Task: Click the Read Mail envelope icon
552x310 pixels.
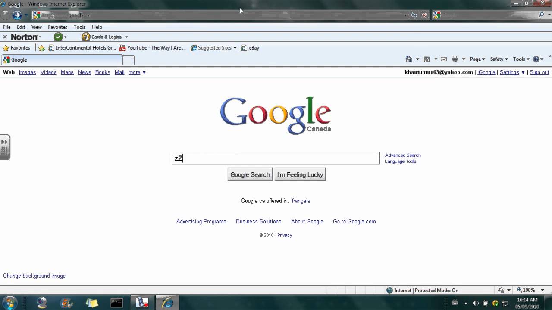Action: [444, 59]
